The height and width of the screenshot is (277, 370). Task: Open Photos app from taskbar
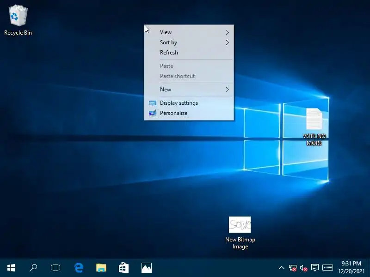(147, 268)
